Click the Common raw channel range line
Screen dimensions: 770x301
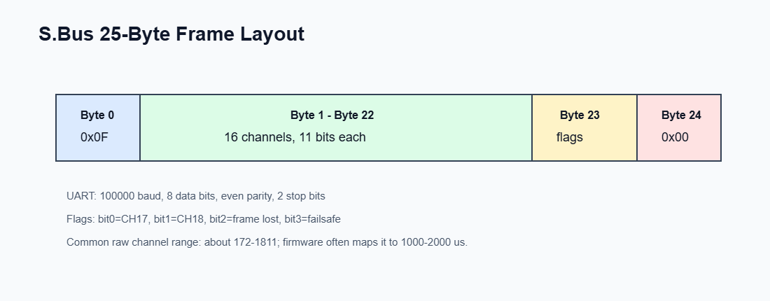(267, 242)
